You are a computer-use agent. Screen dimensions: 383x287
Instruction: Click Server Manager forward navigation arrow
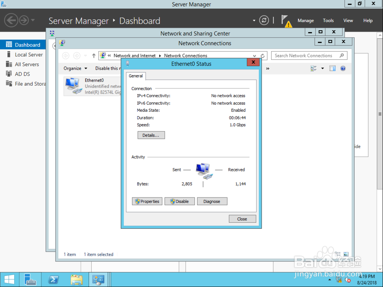[24, 20]
